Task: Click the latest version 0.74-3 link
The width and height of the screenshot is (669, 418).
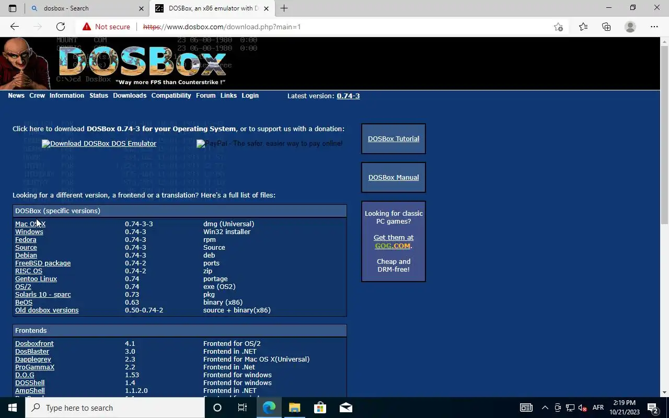Action: point(348,96)
